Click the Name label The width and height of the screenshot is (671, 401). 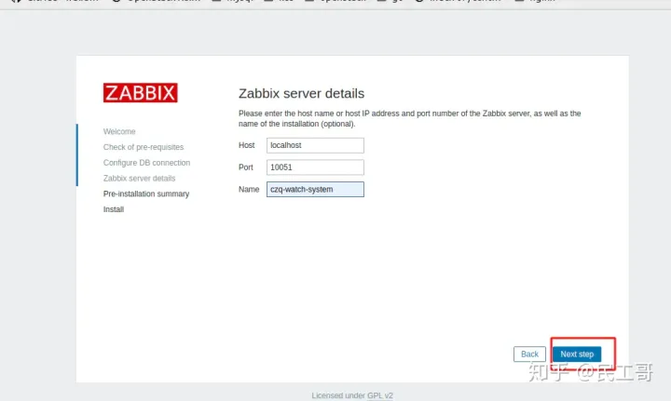pyautogui.click(x=249, y=189)
